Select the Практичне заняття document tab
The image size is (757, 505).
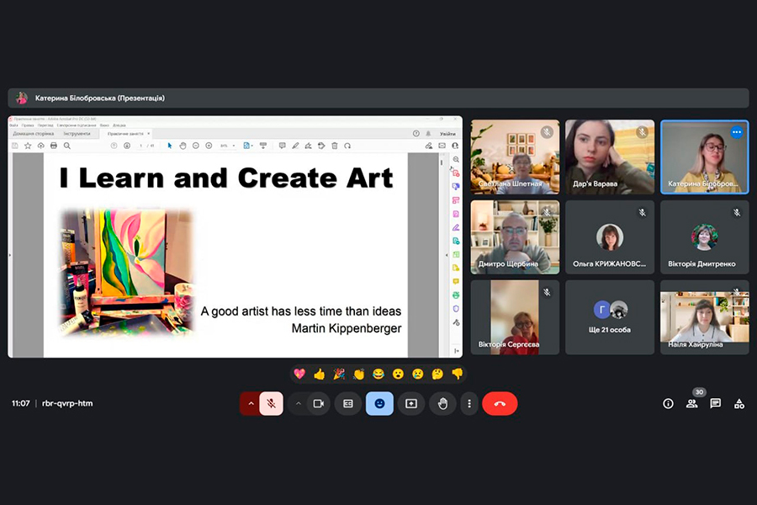(126, 133)
